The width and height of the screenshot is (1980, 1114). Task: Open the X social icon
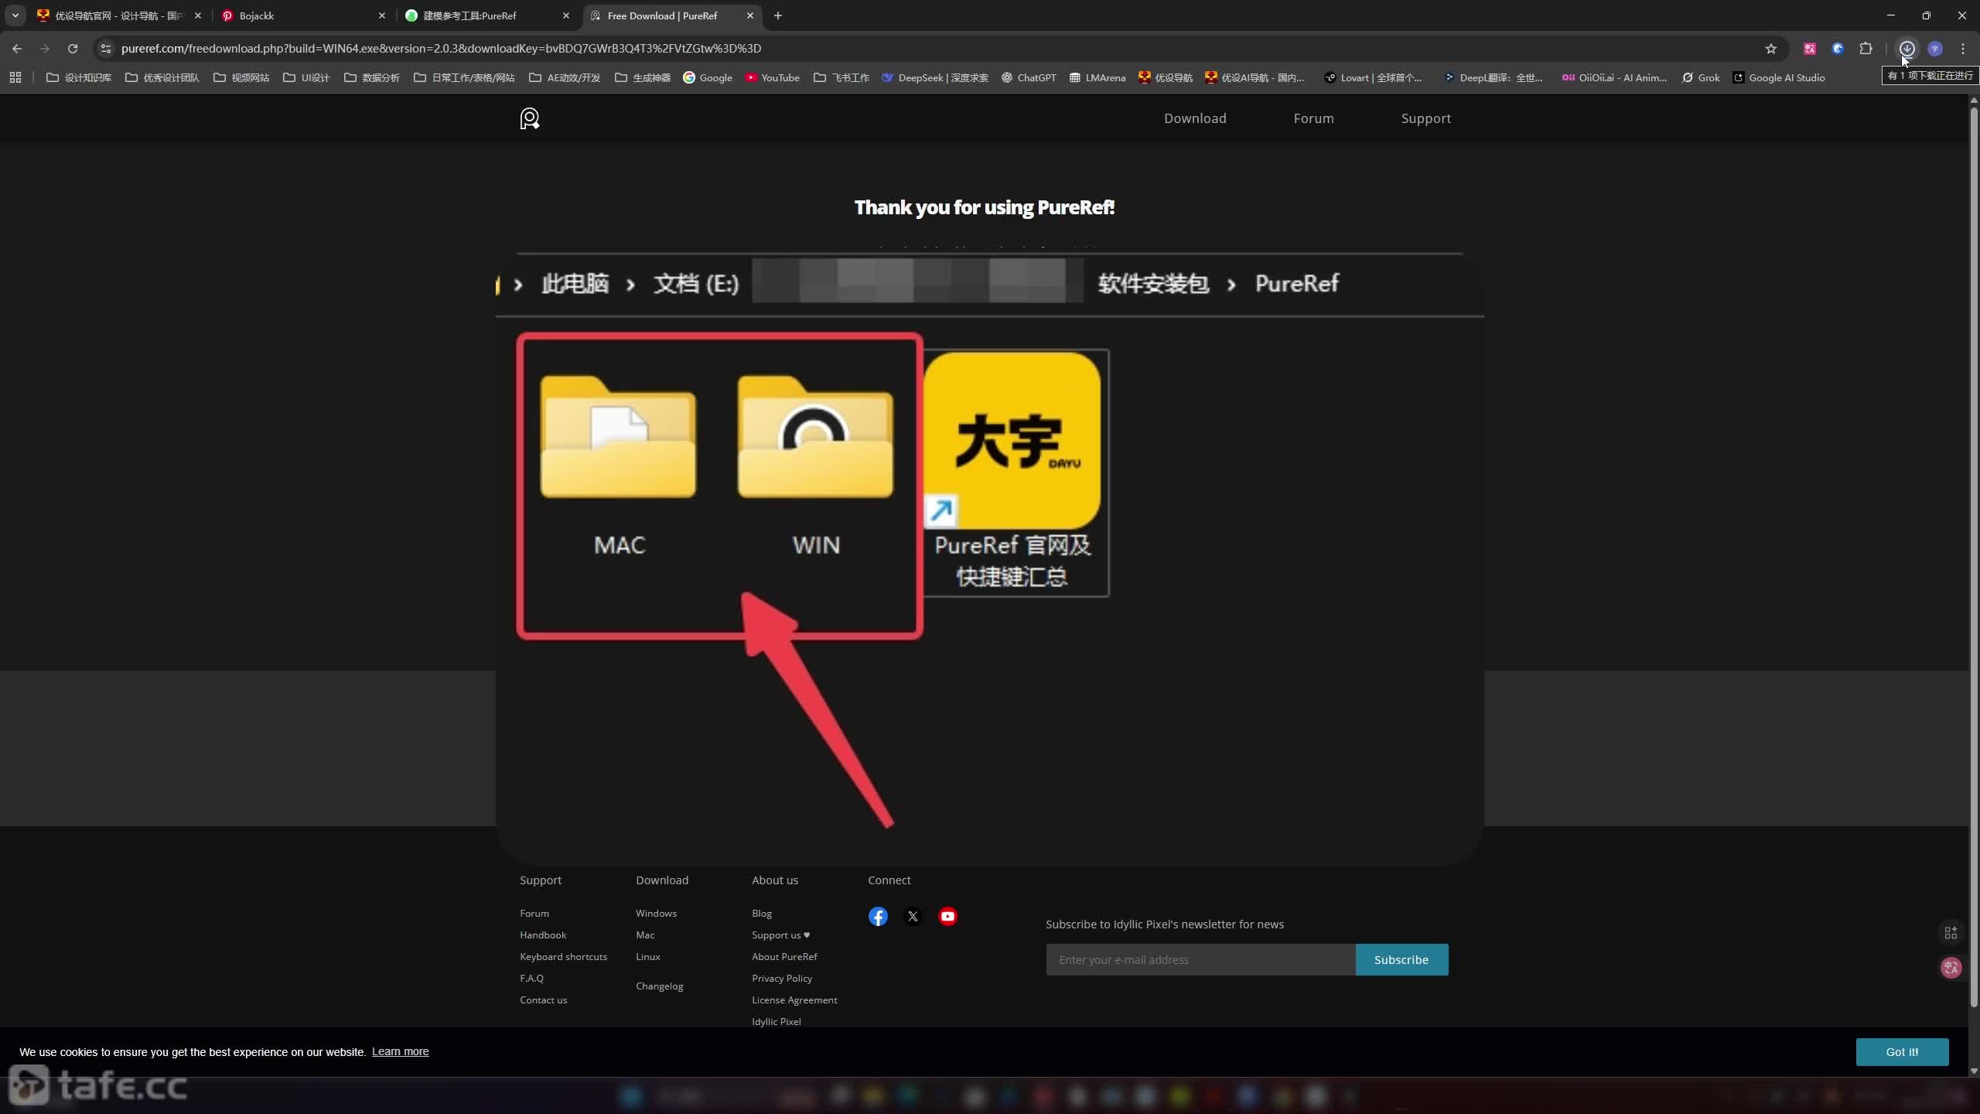click(x=913, y=917)
